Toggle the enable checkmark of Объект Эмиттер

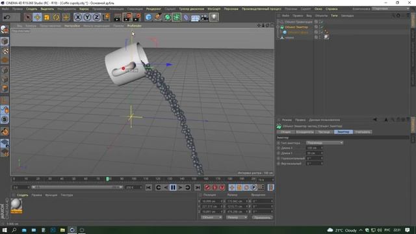click(x=321, y=27)
